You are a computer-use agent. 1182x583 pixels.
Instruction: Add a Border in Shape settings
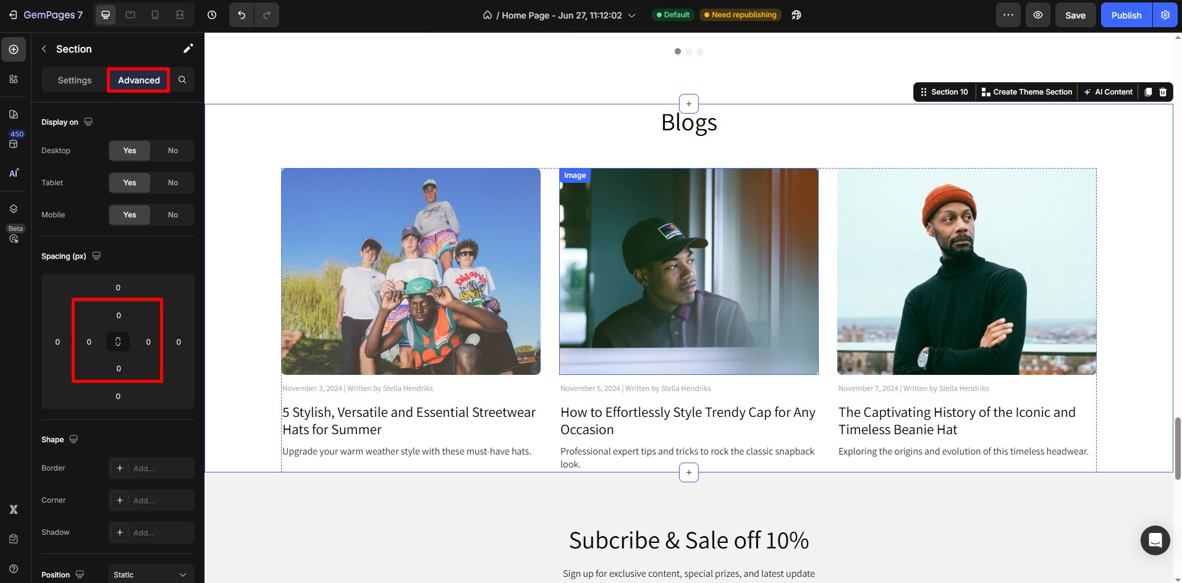pyautogui.click(x=151, y=468)
